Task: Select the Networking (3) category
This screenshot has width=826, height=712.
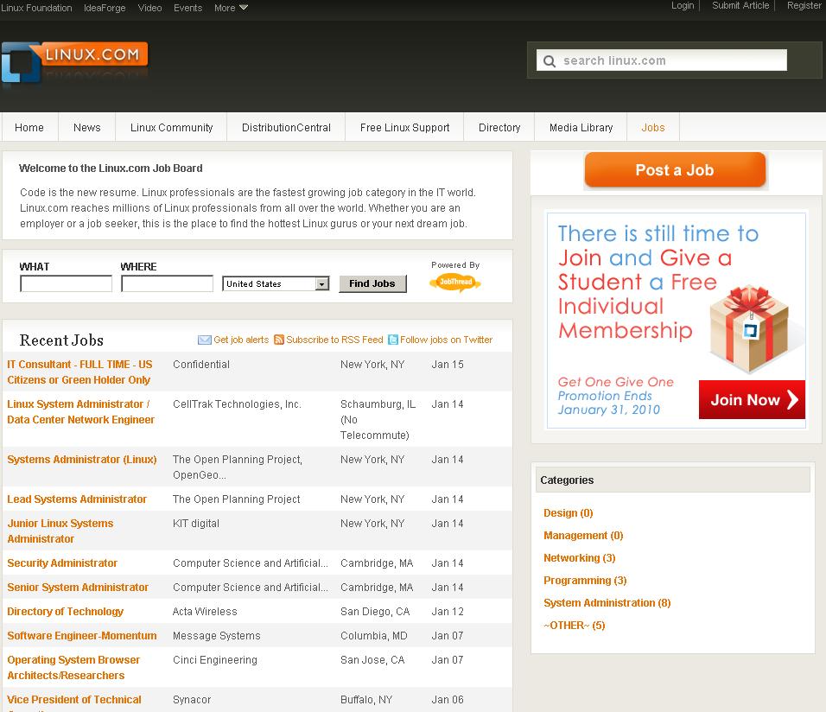Action: pos(580,557)
